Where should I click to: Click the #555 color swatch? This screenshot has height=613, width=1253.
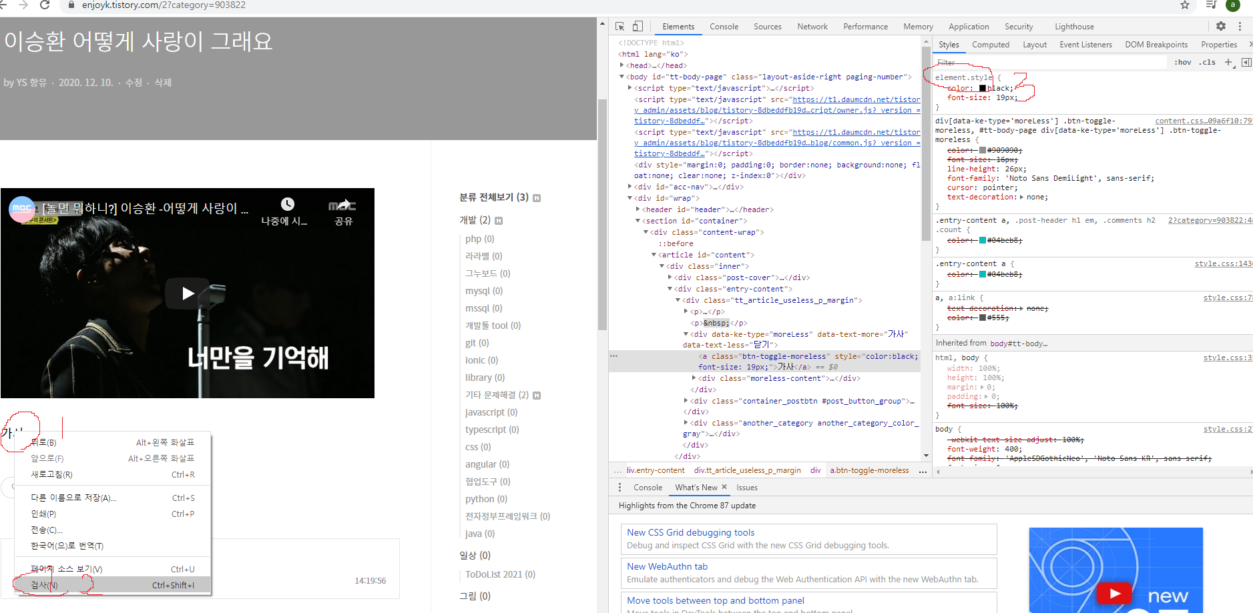(x=983, y=318)
